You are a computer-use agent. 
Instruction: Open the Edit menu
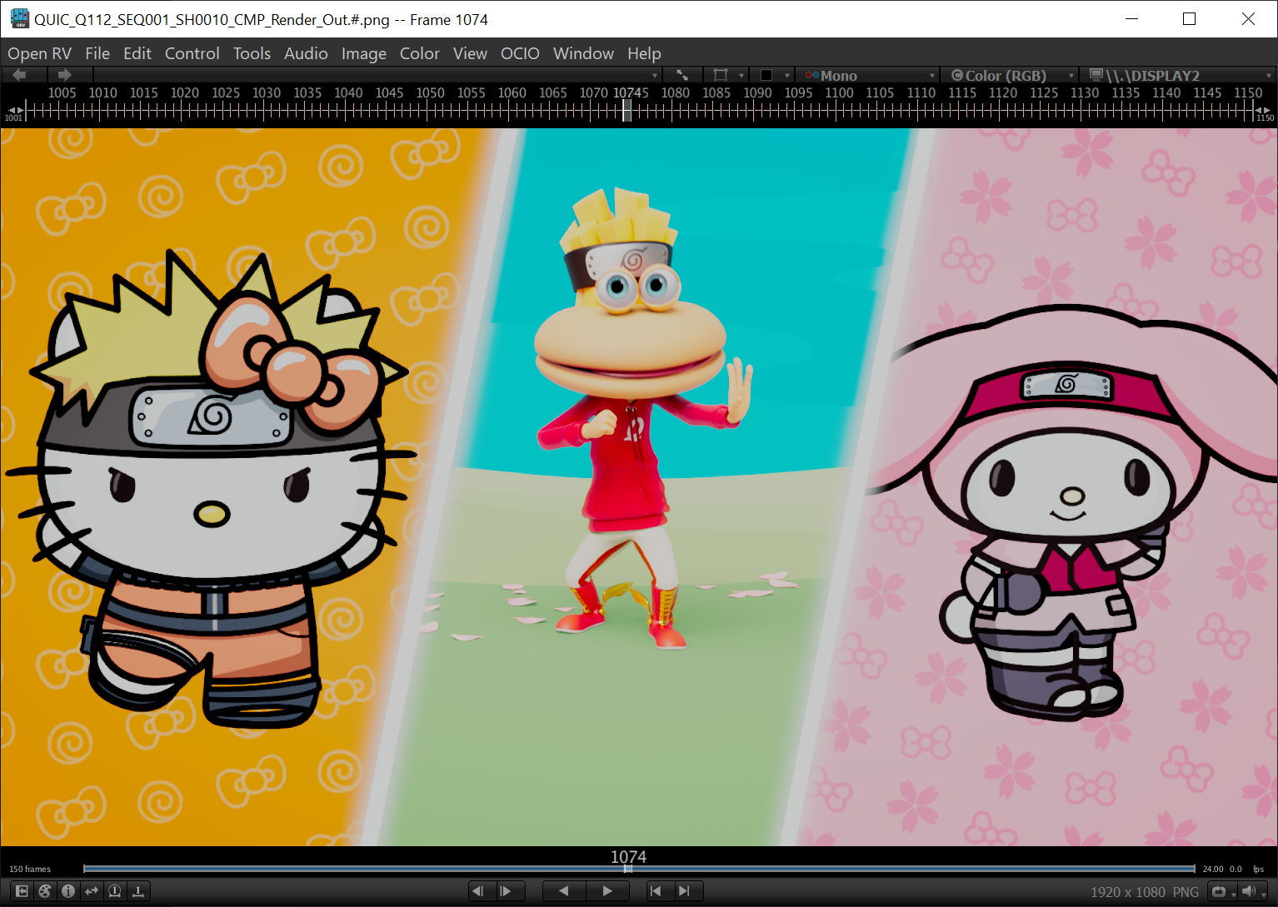click(x=137, y=53)
